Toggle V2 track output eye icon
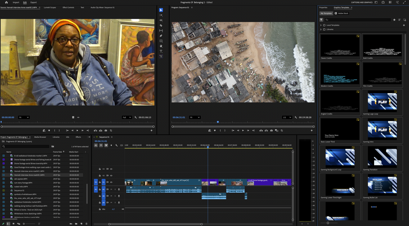Image resolution: width=409 pixels, height=226 pixels. [111, 175]
